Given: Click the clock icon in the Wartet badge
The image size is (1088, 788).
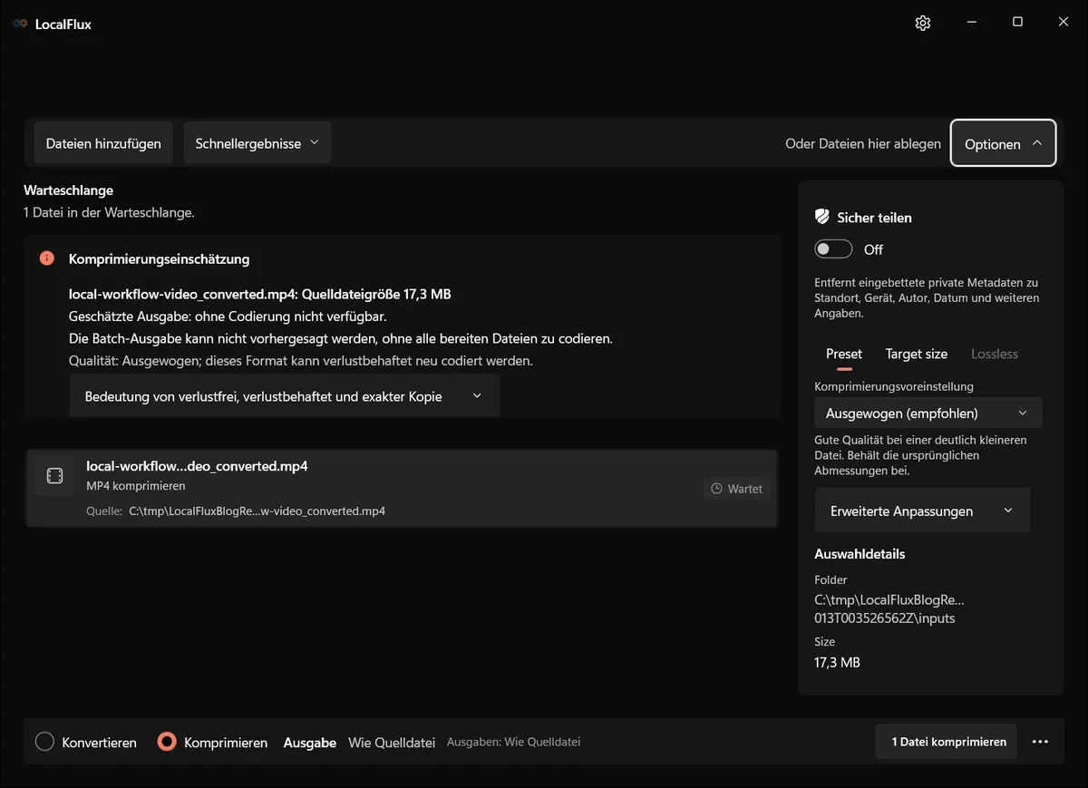Looking at the screenshot, I should pos(716,489).
